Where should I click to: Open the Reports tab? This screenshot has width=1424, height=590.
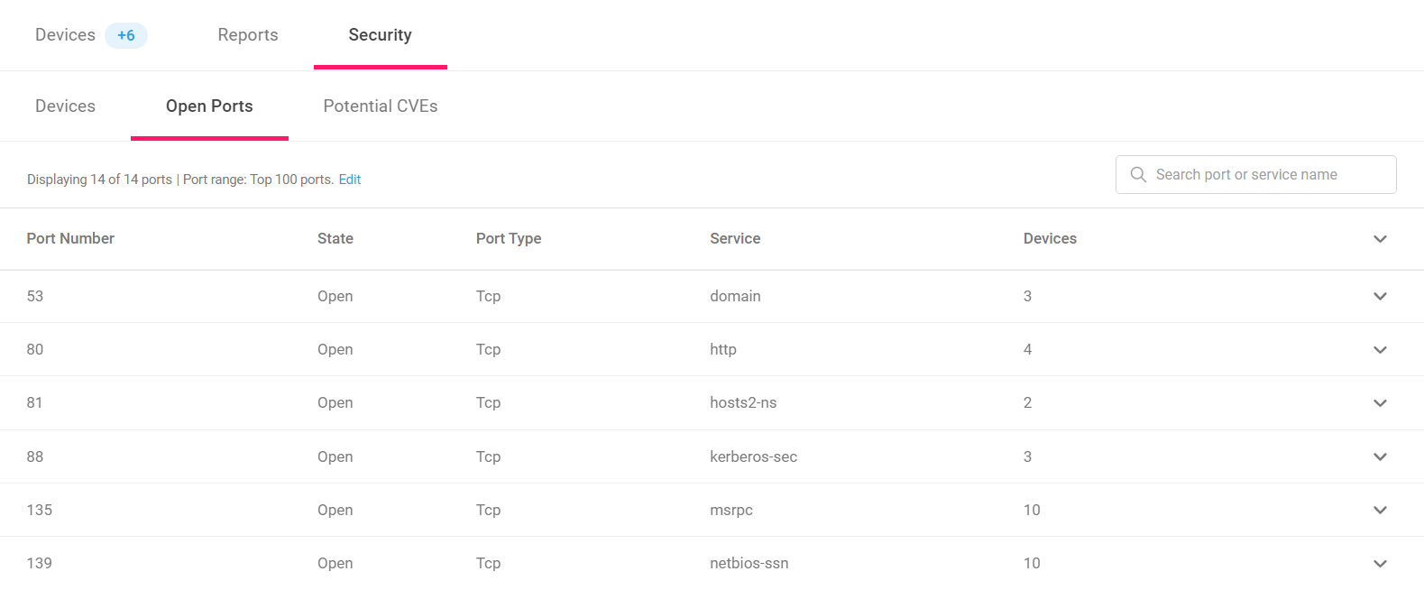click(248, 35)
